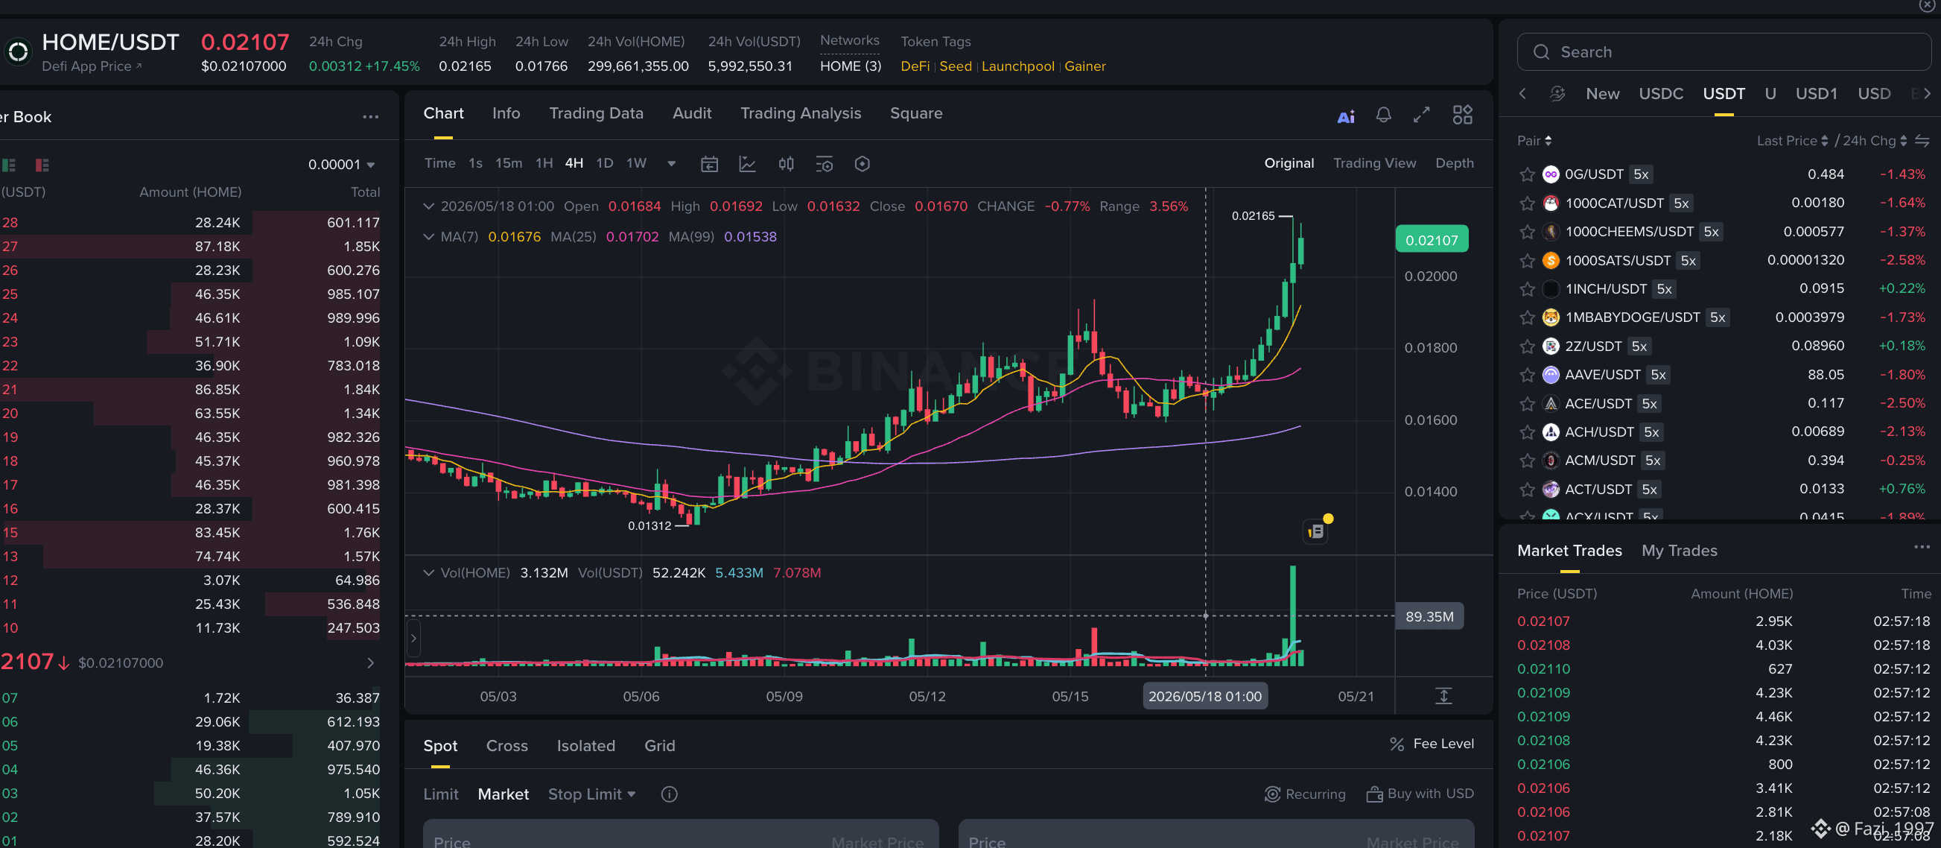Screen dimensions: 1941x848
Task: Star 0G/USDT as favorite
Action: tap(1528, 174)
